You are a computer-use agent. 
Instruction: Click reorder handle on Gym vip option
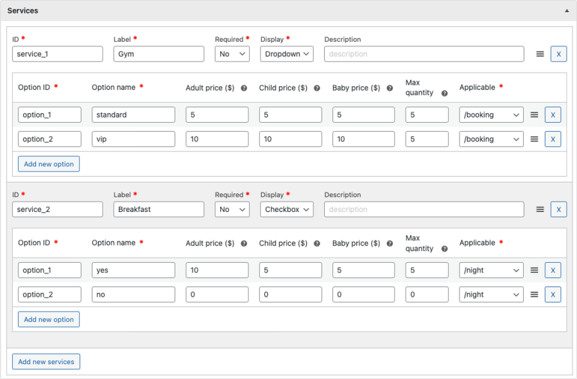[534, 139]
